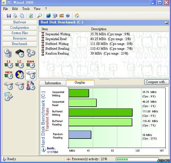Screen dimensions: 171x163
Task: Click the blue Random Reading graph bar
Action: click(x=80, y=135)
